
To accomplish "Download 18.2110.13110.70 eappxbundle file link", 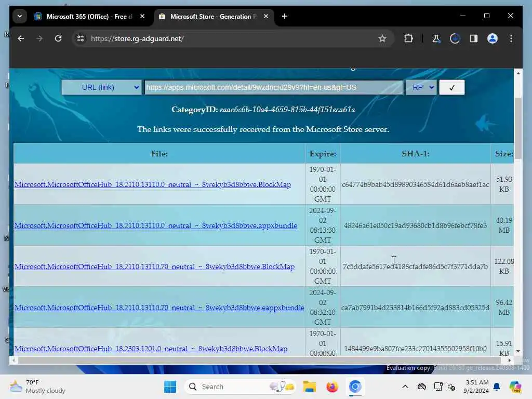I will pos(159,308).
